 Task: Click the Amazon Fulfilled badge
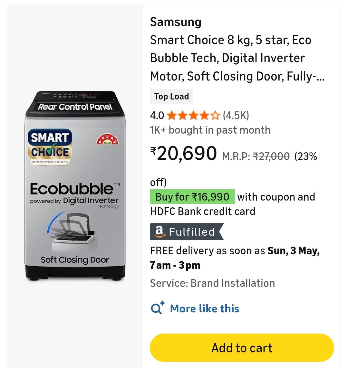[x=187, y=231]
